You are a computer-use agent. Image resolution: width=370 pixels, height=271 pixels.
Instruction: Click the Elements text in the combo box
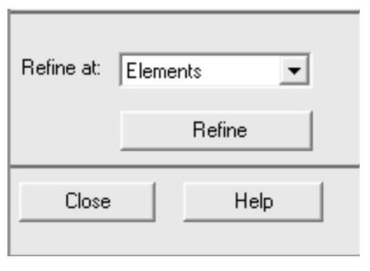click(x=164, y=71)
